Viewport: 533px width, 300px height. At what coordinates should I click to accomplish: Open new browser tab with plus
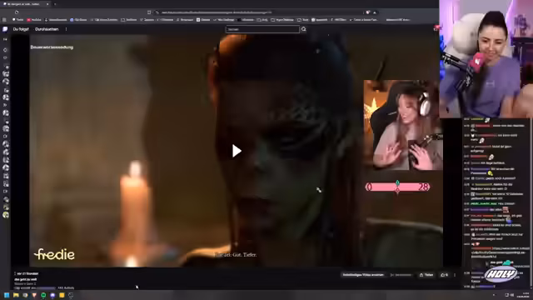tap(55, 4)
